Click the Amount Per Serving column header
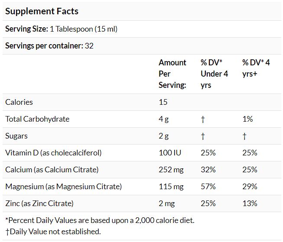 coord(172,74)
